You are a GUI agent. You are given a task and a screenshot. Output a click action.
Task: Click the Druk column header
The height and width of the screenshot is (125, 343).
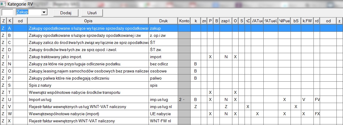point(163,21)
